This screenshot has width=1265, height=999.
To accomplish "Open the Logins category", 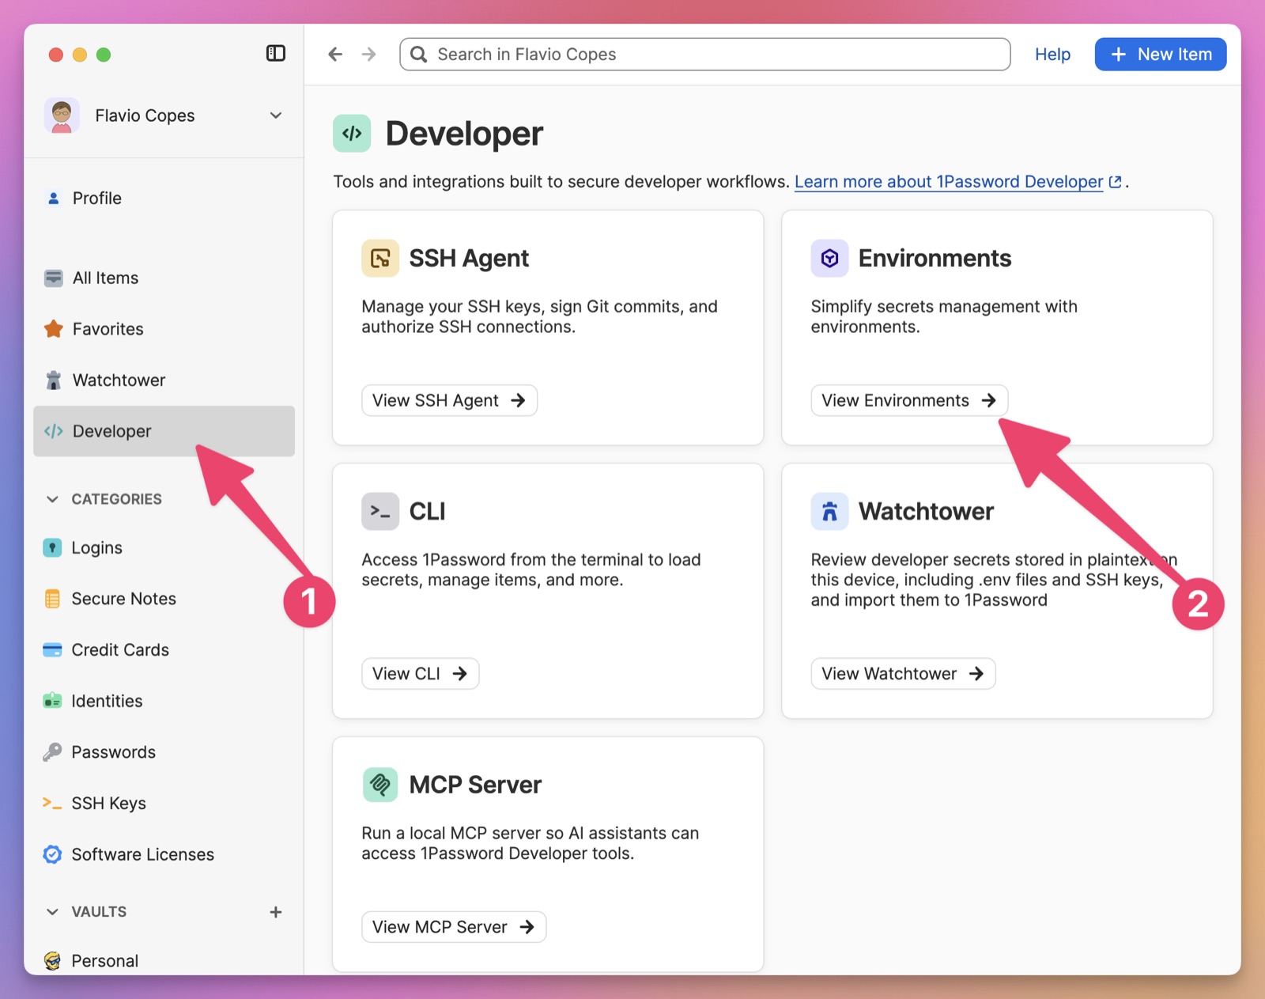I will pos(164,547).
